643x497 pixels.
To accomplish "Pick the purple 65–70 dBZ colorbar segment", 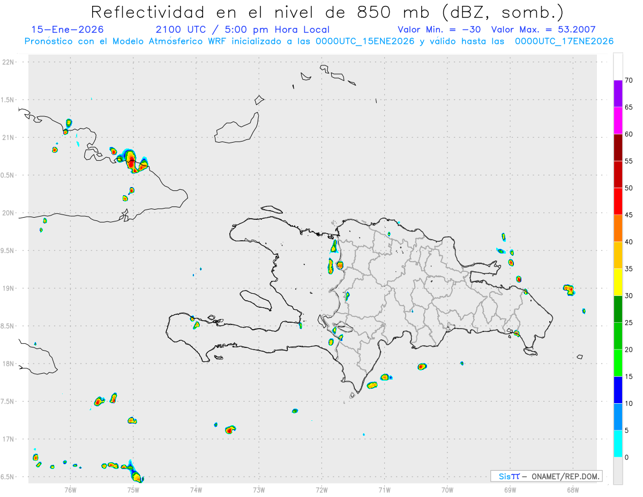I will (618, 93).
